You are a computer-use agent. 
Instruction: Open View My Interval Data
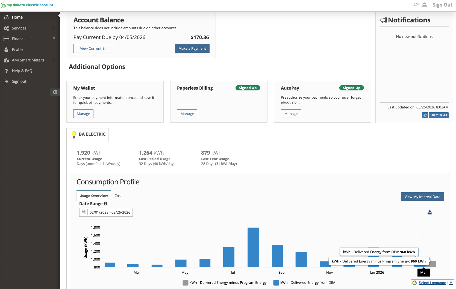click(x=422, y=197)
